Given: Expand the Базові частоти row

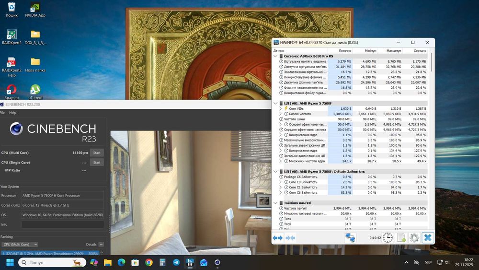Looking at the screenshot, I should pos(280,114).
